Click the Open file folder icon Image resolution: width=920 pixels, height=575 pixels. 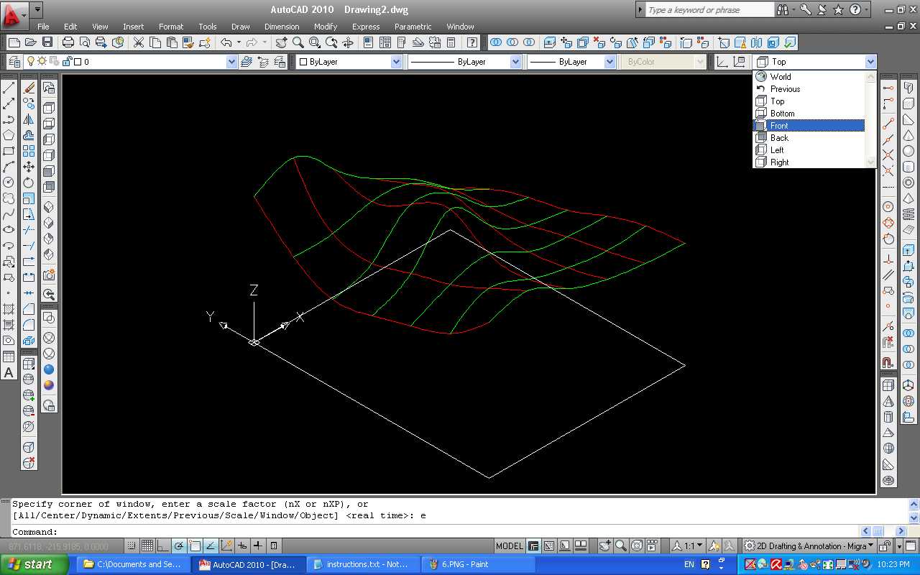(x=31, y=42)
